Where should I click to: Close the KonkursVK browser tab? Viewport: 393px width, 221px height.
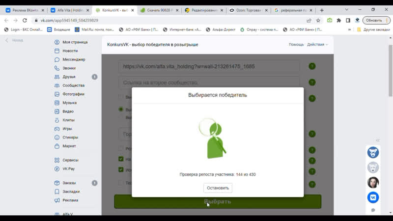133,10
